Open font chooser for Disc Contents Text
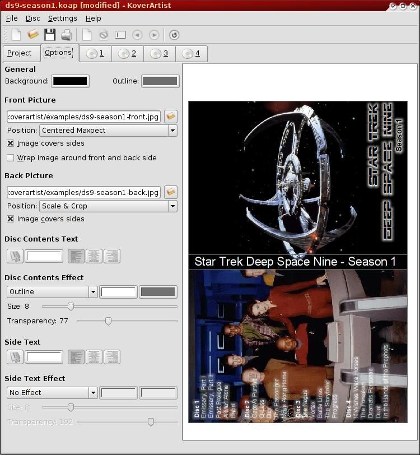The image size is (420, 455). click(x=15, y=256)
